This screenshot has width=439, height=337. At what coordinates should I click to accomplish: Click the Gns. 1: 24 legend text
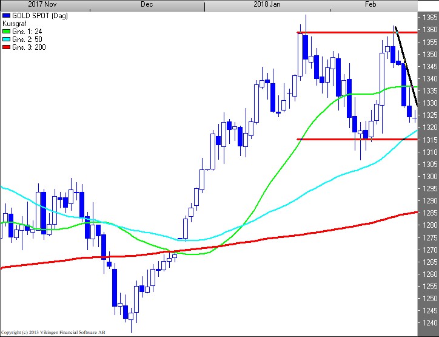tap(27, 30)
